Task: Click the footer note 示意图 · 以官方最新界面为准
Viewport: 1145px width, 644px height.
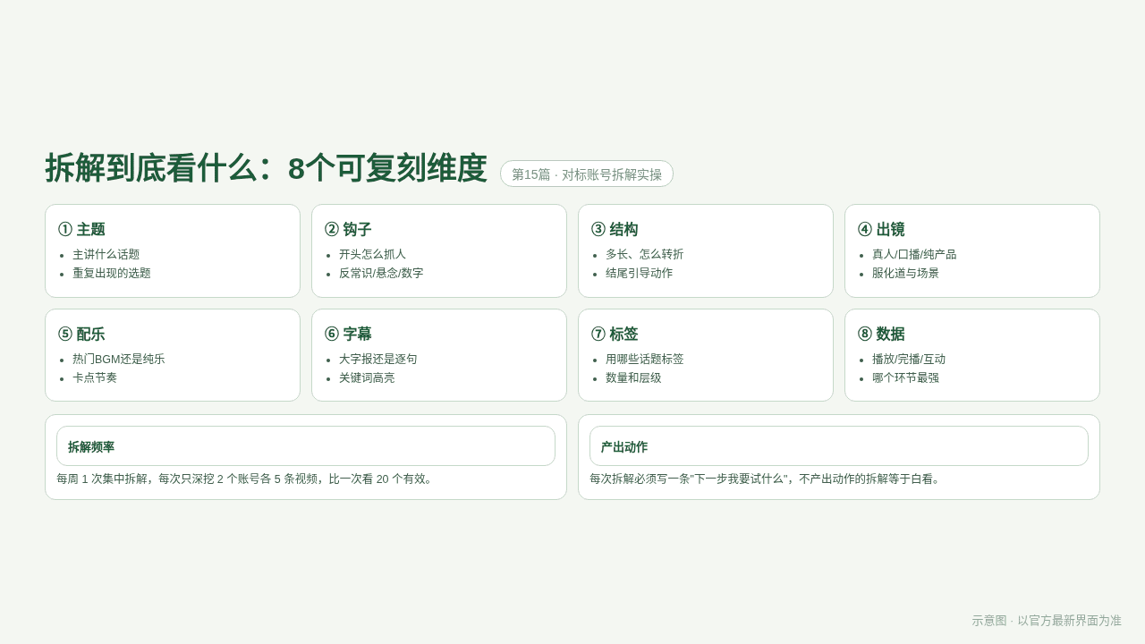Action: click(x=1047, y=621)
